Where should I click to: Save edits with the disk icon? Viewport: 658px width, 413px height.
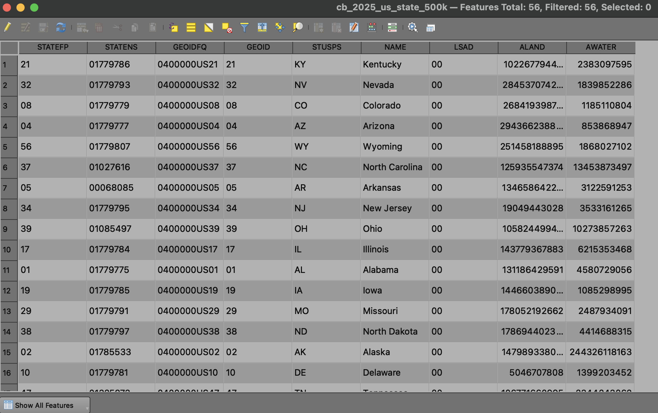(x=43, y=27)
